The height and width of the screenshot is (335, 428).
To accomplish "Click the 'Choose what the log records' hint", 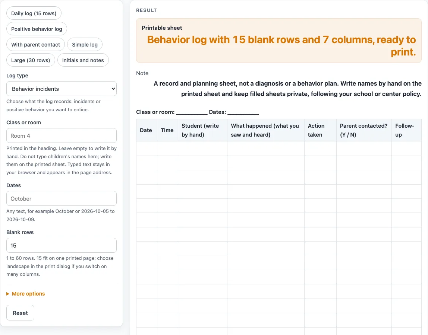I will pos(54,105).
